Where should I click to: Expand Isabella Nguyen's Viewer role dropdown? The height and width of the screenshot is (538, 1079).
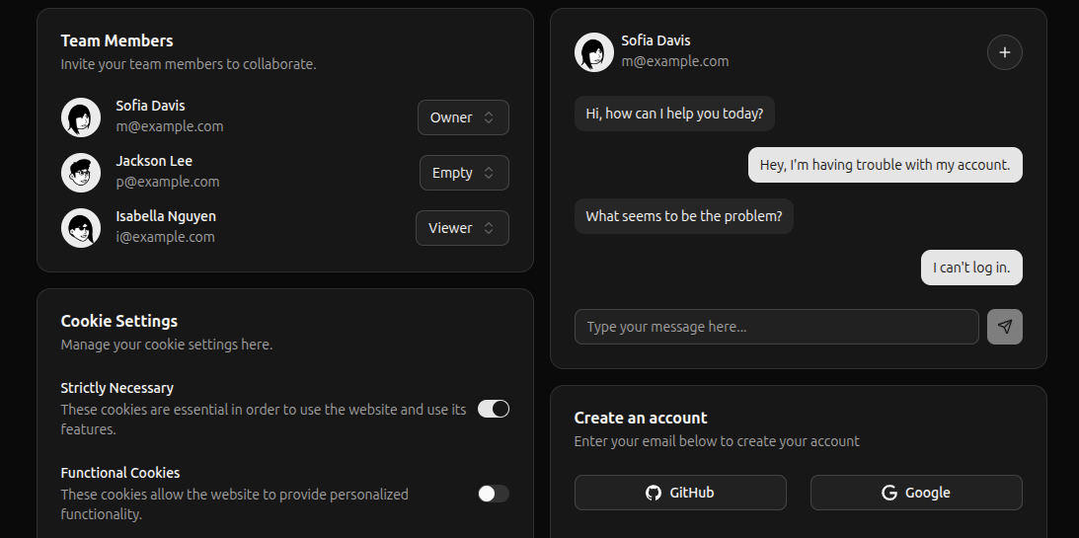462,228
